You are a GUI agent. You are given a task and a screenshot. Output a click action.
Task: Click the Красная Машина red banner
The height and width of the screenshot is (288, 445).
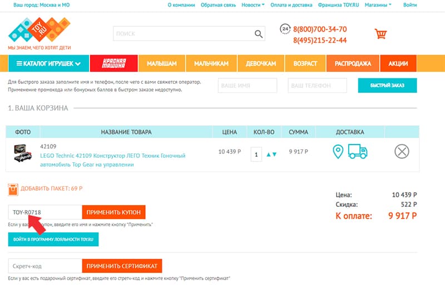(113, 63)
